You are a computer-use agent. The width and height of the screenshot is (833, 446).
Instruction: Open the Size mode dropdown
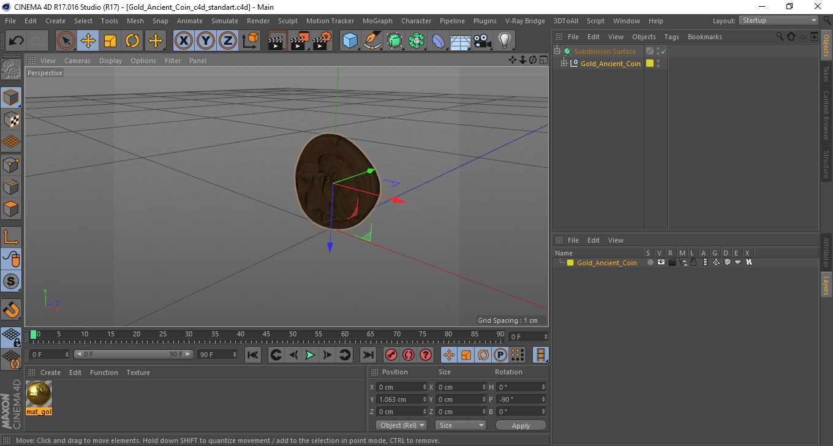pyautogui.click(x=461, y=425)
